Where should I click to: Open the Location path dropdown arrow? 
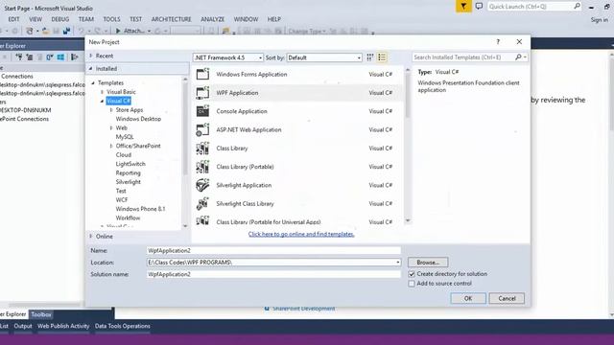click(397, 263)
